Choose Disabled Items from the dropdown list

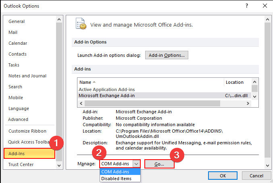click(120, 179)
